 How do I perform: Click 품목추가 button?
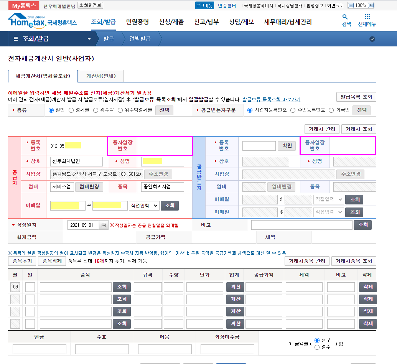click(22, 261)
